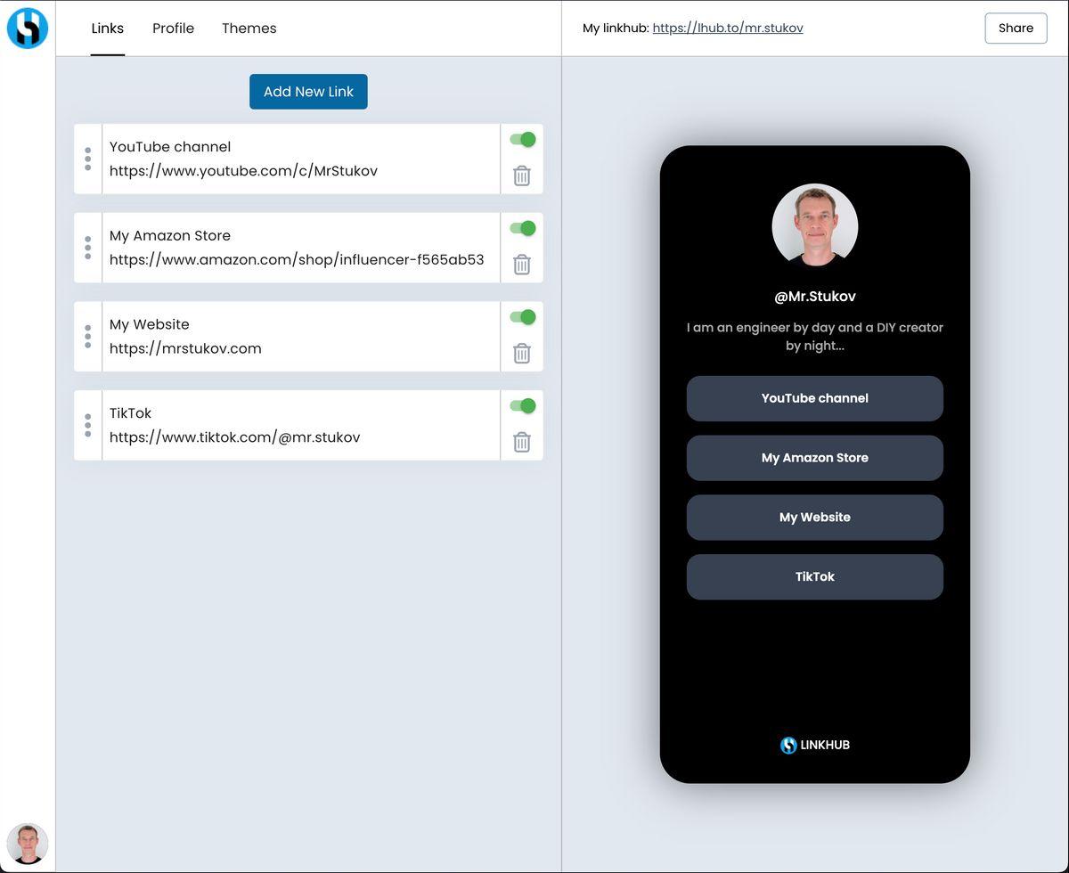Switch to the Links tab
The image size is (1069, 873).
coord(108,29)
